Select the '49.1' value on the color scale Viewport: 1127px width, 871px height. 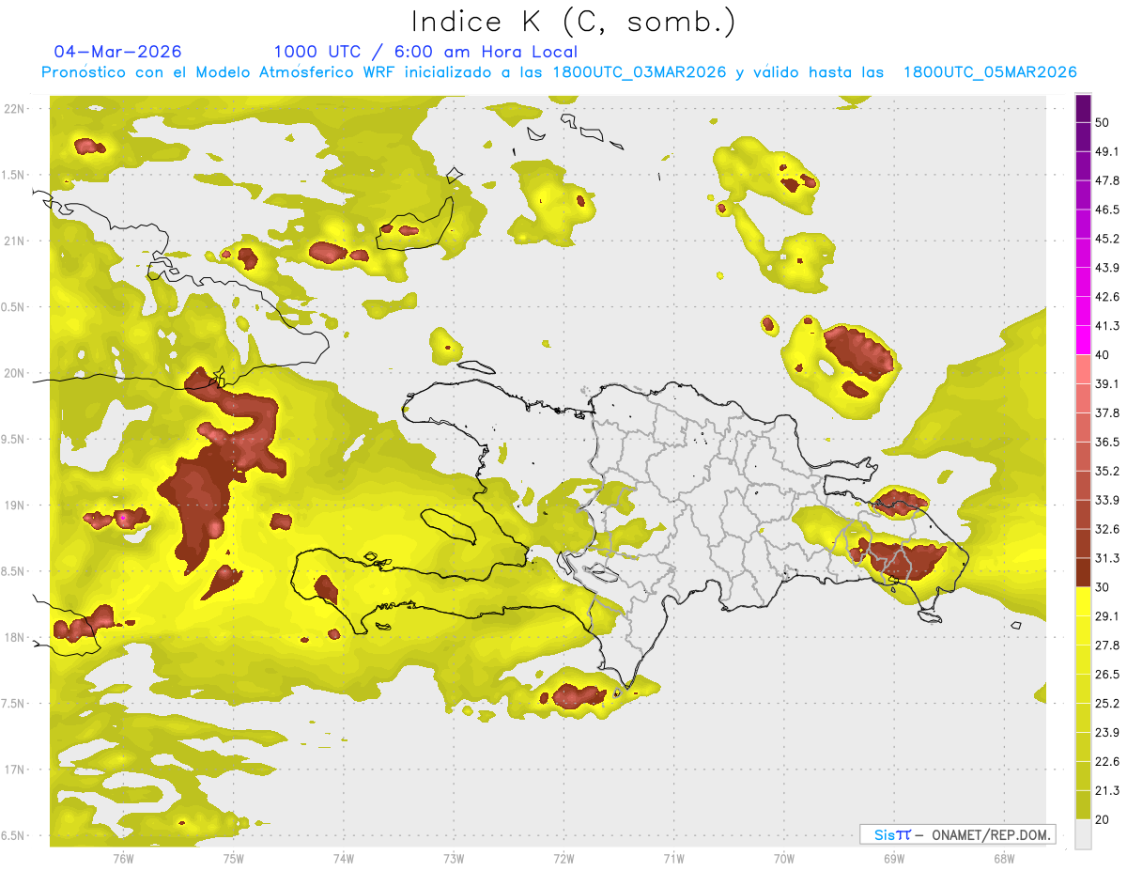pyautogui.click(x=1107, y=152)
